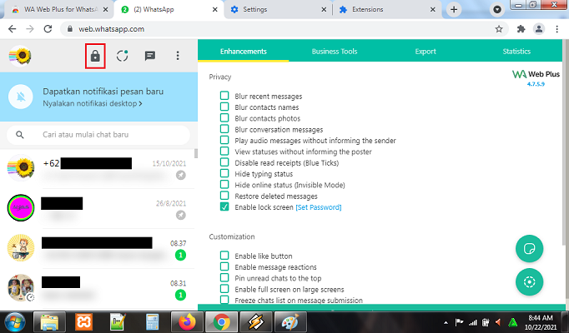The image size is (569, 333).
Task: Open a new browser tab
Action: click(x=454, y=9)
